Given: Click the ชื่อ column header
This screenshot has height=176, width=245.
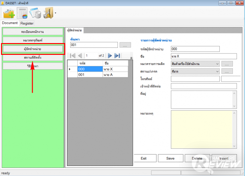Looking at the screenshot, I should (x=115, y=63).
